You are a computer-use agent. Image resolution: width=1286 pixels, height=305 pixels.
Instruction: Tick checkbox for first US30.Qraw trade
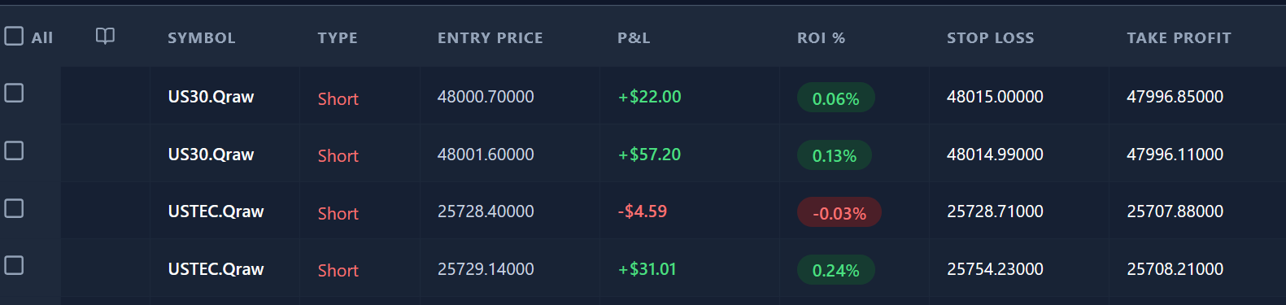click(14, 93)
